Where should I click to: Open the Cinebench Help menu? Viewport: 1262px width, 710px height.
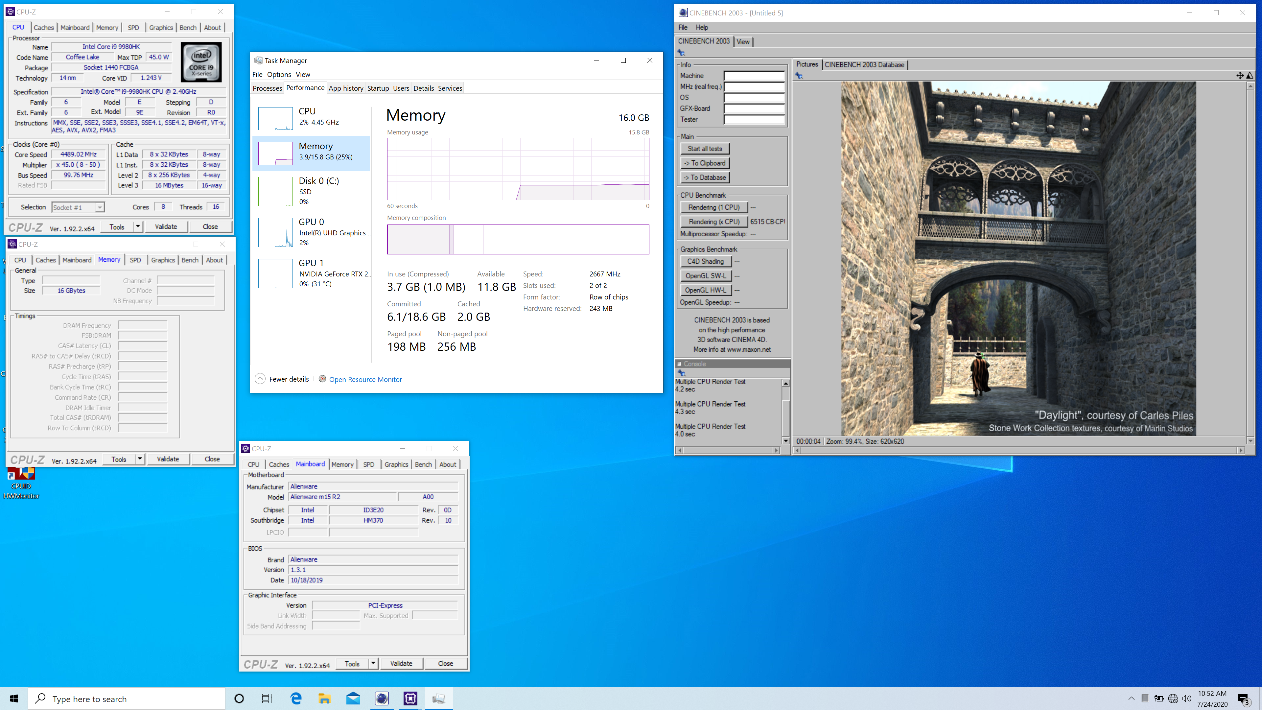tap(702, 27)
